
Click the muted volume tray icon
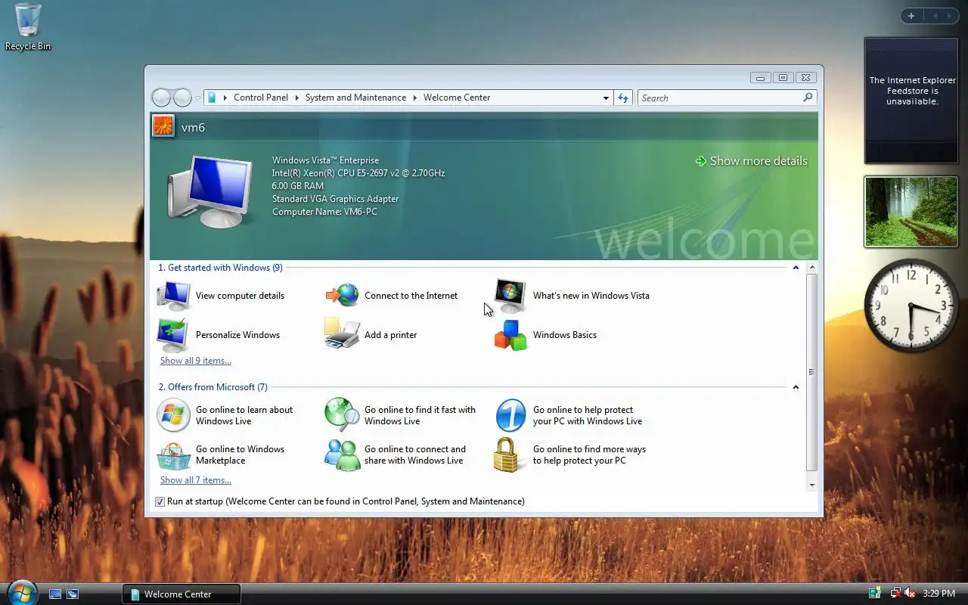pyautogui.click(x=910, y=594)
